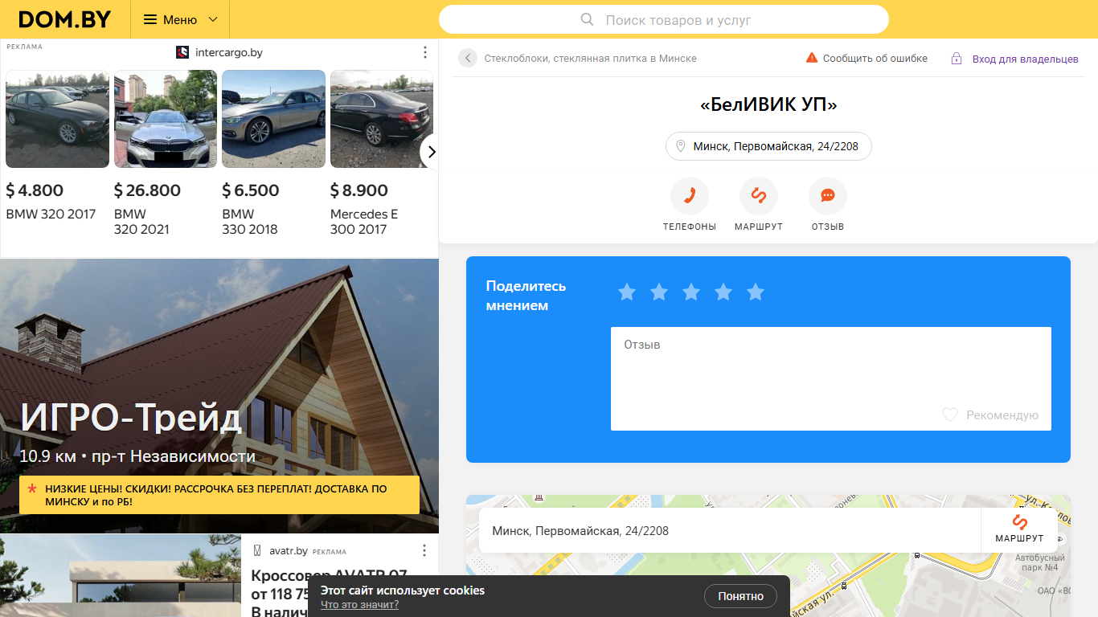Open the BMW 330 2018 car thumbnail
Screen dimensions: 1098x617
pos(273,119)
